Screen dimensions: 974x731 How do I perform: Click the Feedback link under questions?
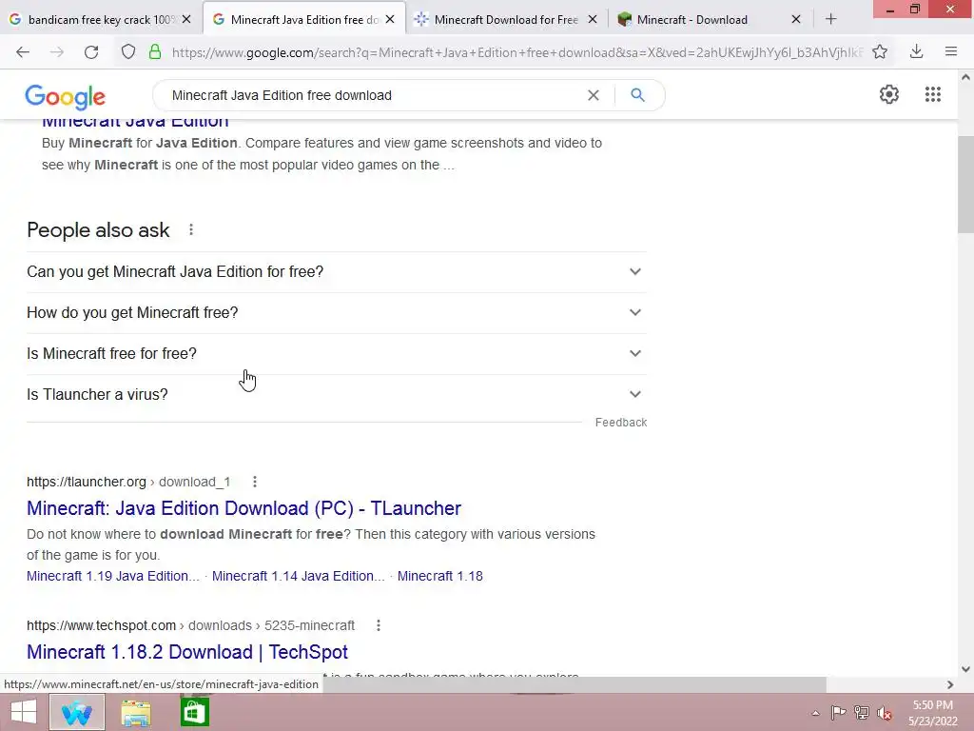tap(620, 423)
